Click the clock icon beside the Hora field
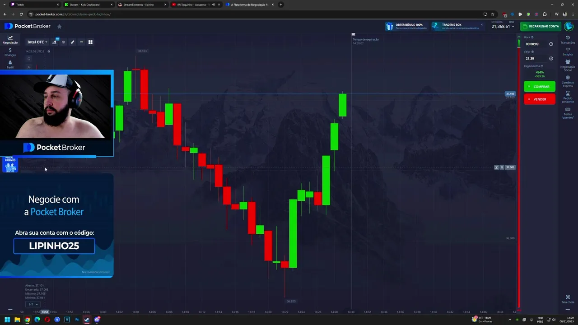The height and width of the screenshot is (325, 578). tap(551, 44)
